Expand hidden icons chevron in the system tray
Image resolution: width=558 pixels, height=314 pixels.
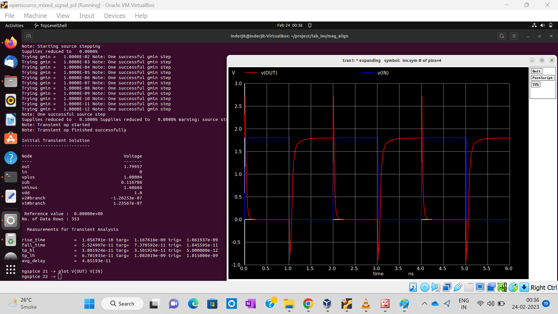425,304
